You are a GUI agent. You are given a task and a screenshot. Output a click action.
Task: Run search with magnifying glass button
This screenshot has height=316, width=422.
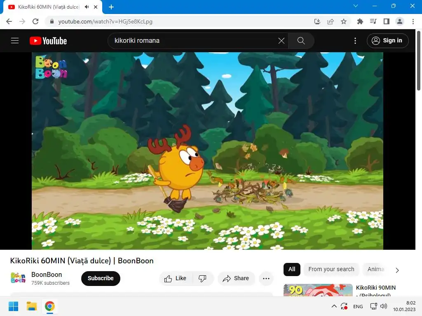coord(301,41)
